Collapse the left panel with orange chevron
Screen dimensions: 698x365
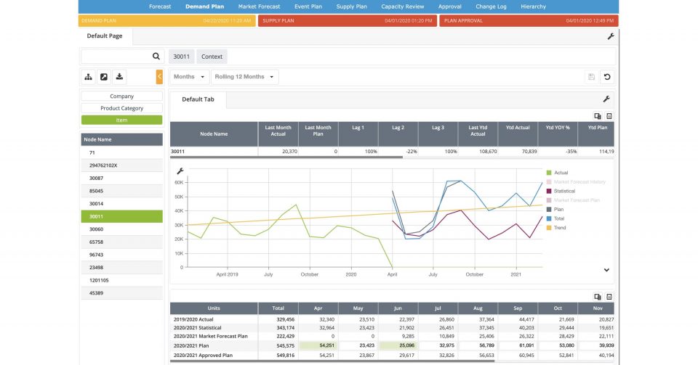coord(159,77)
